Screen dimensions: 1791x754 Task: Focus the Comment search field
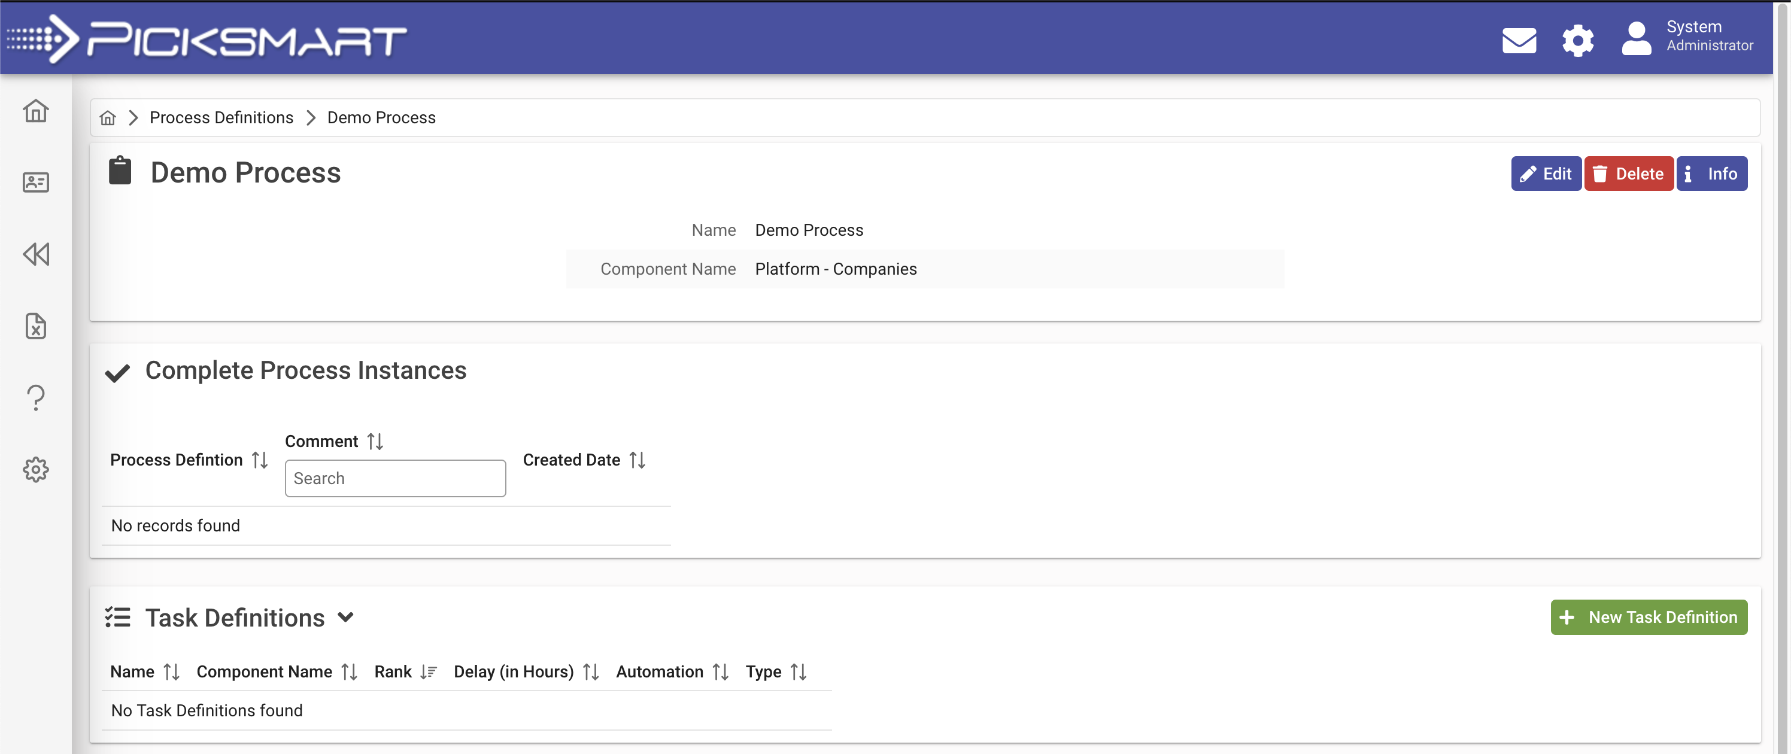[395, 478]
